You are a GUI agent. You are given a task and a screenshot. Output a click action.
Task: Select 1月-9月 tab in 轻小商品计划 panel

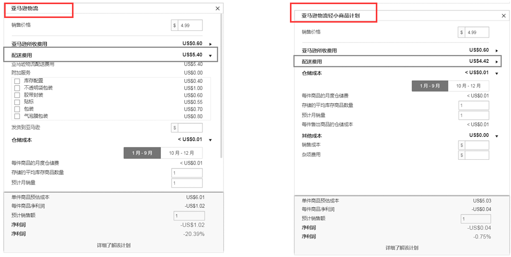[430, 86]
